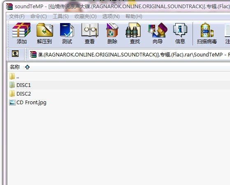Open the 查看 (View) tool
230x185 pixels.
tap(90, 30)
